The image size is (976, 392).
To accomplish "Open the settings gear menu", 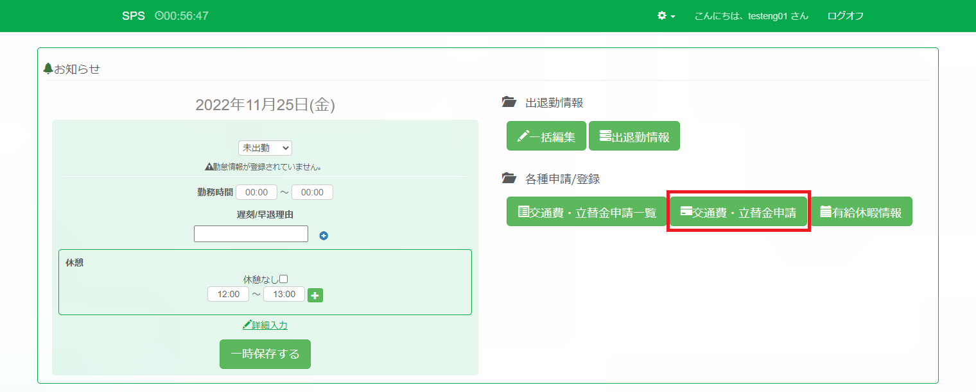I will 666,16.
